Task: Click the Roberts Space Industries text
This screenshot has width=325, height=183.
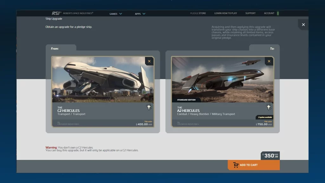Action: pos(78,13)
